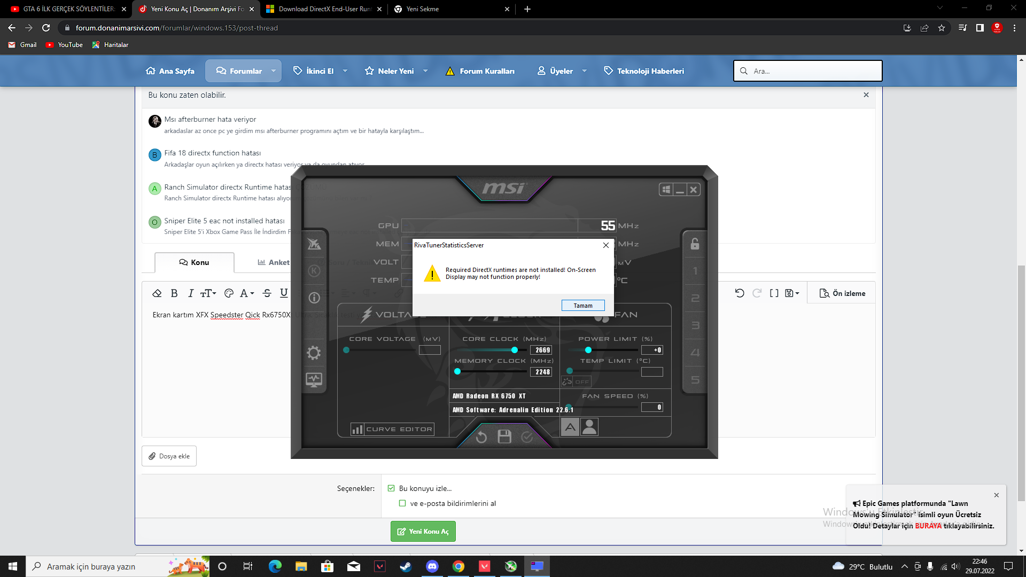Viewport: 1026px width, 577px height.
Task: Click eraser remove formatting icon
Action: [157, 293]
